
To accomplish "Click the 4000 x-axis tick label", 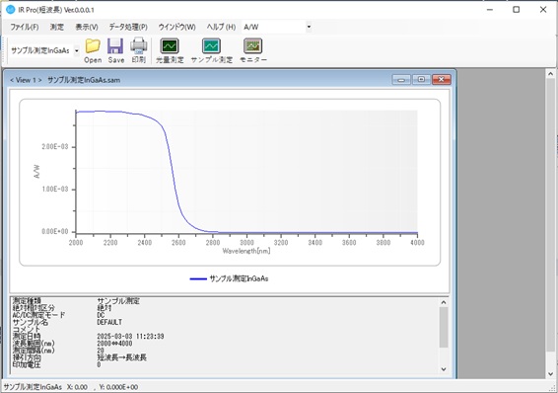I will 417,243.
